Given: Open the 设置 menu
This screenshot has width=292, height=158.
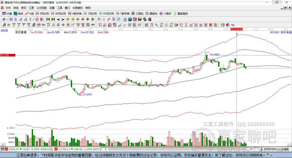Looking at the screenshot, I should [52, 8].
